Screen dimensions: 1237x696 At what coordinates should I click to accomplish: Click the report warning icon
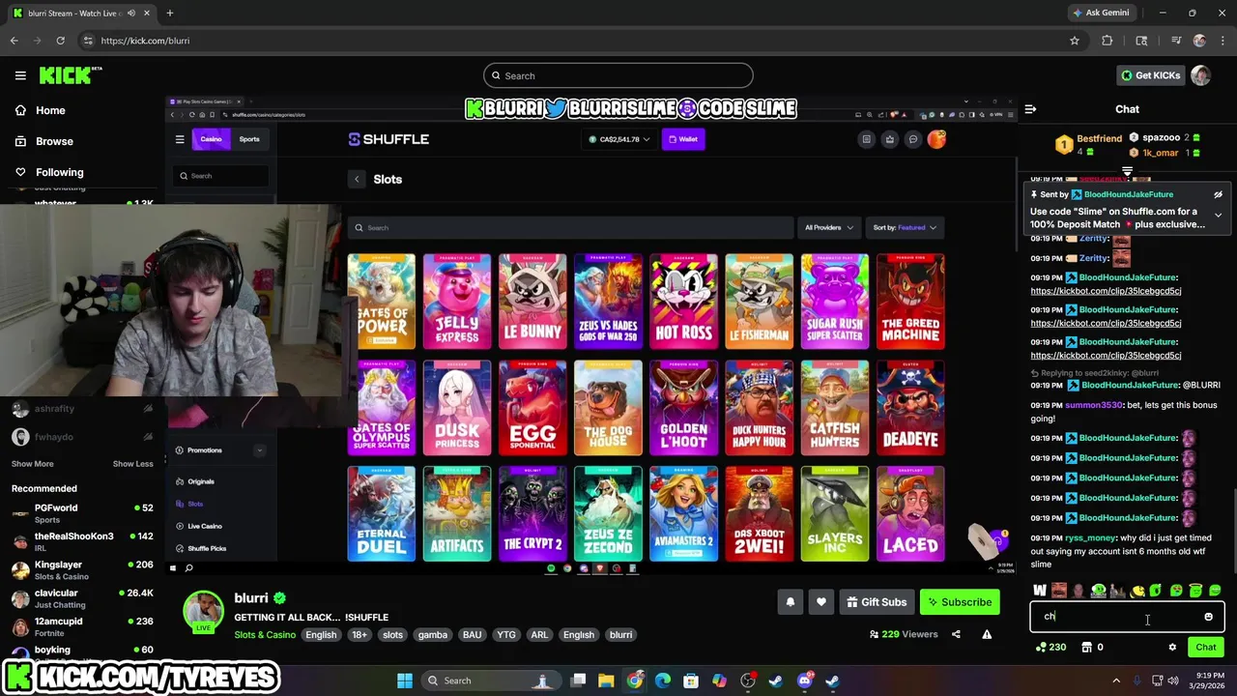pos(987,634)
